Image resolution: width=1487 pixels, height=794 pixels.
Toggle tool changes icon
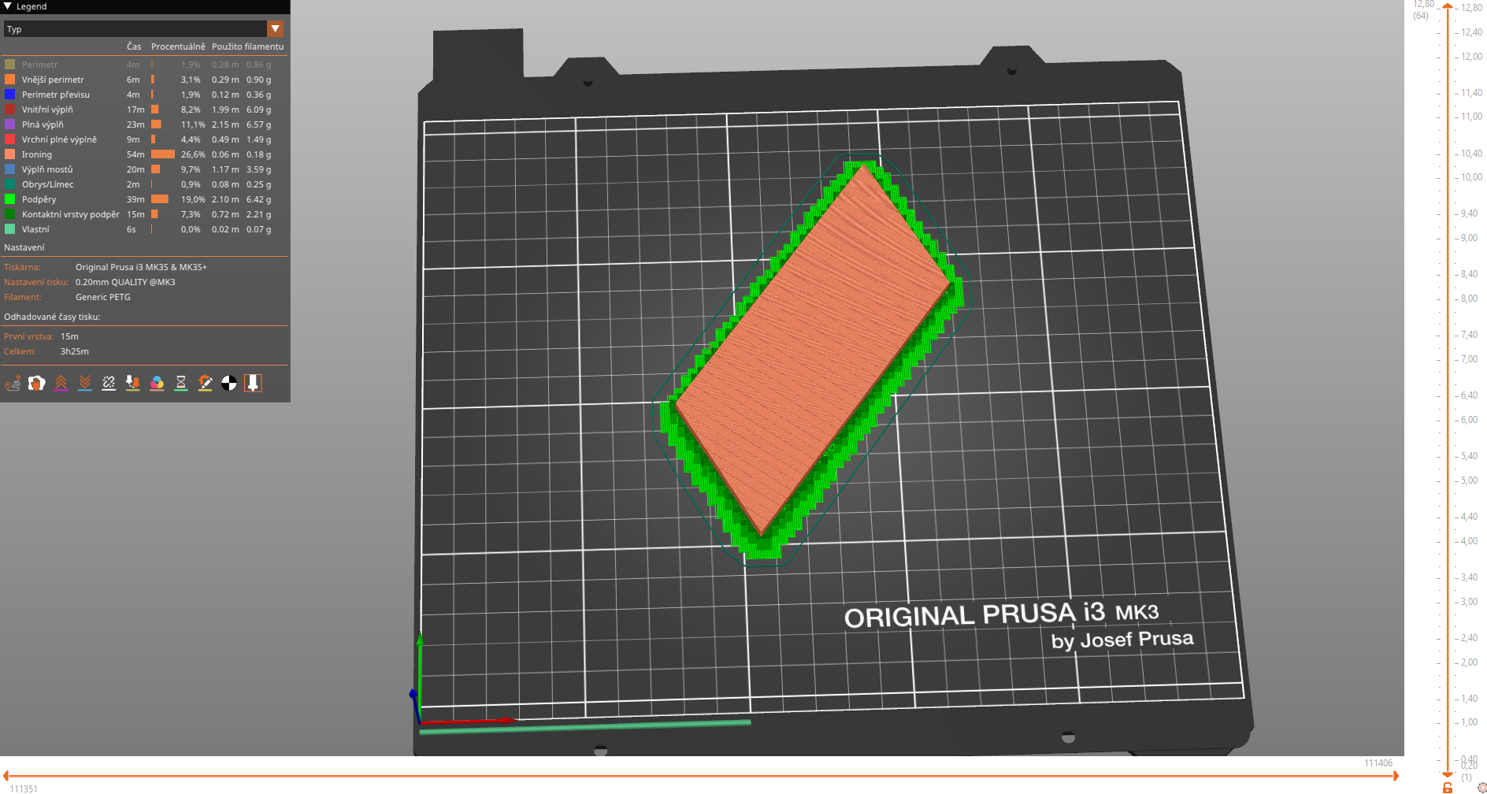[x=133, y=384]
